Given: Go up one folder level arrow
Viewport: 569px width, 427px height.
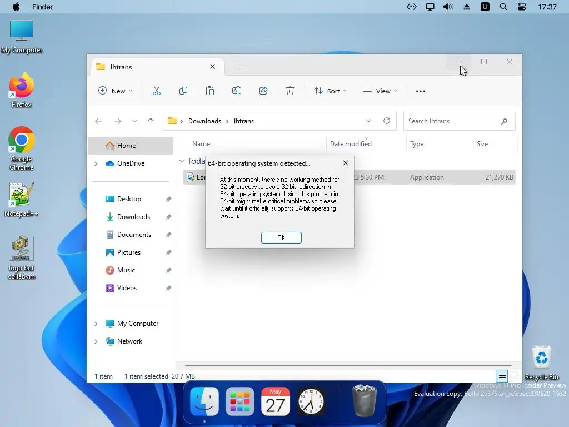Looking at the screenshot, I should [x=151, y=121].
